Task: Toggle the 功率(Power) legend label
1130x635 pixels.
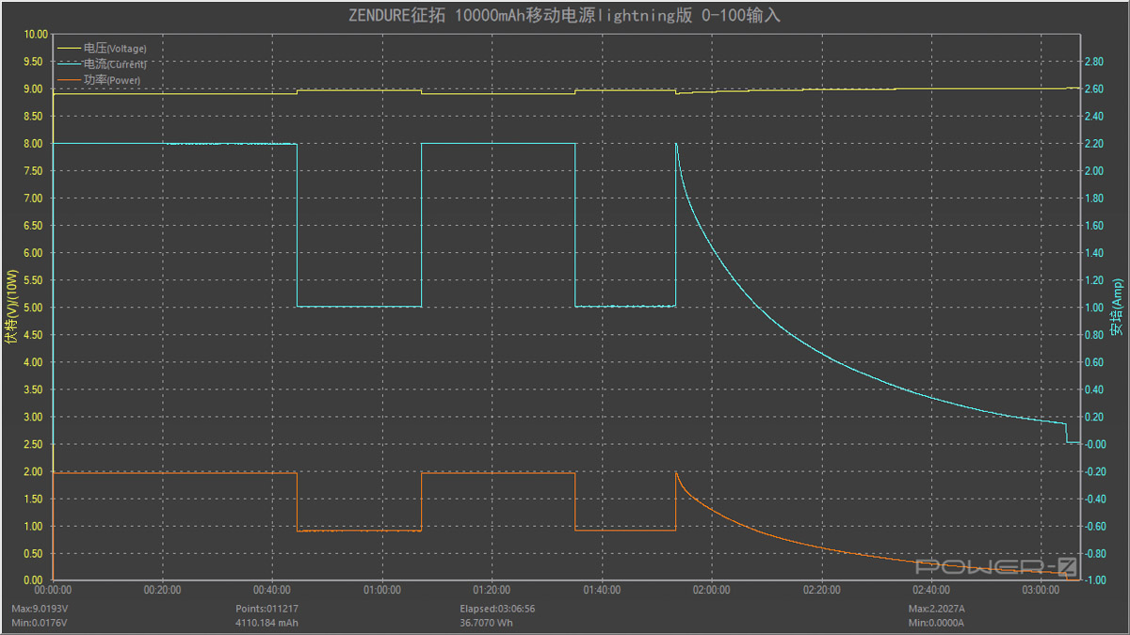Action: [x=112, y=81]
